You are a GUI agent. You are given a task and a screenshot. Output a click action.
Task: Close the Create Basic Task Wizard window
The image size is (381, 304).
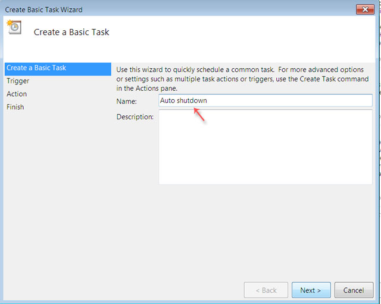[364, 9]
